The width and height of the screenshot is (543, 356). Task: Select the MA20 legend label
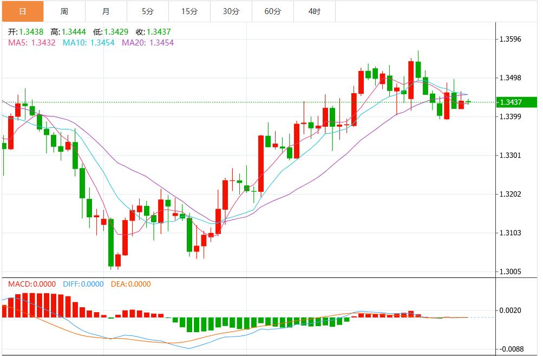pos(148,42)
